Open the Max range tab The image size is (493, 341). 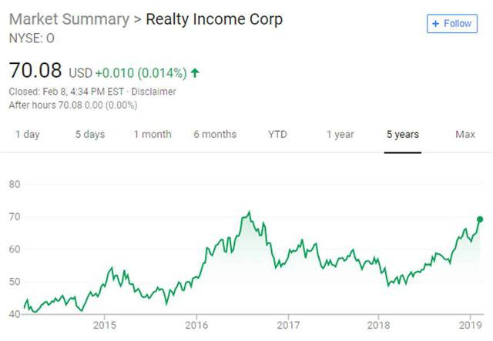click(x=465, y=135)
